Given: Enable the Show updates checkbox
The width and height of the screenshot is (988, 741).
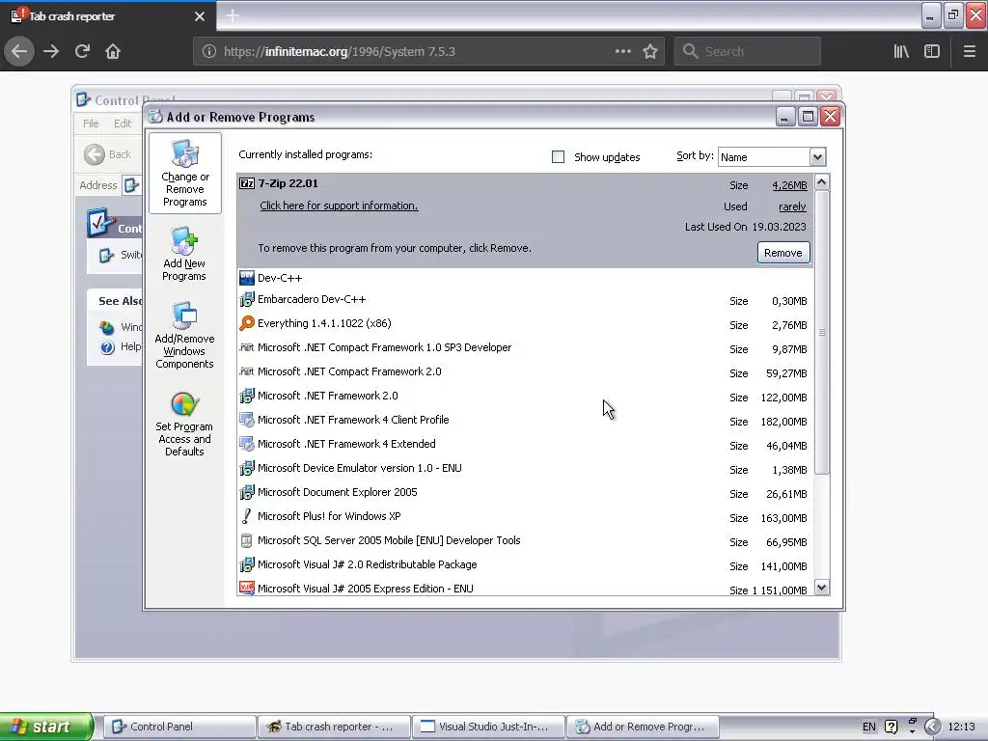Looking at the screenshot, I should tap(559, 157).
